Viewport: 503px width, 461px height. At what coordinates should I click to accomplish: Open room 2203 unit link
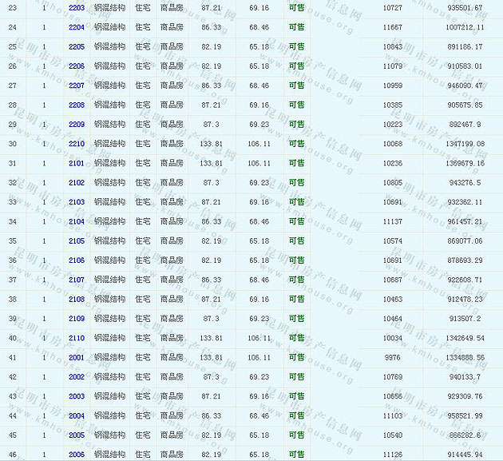pos(77,8)
